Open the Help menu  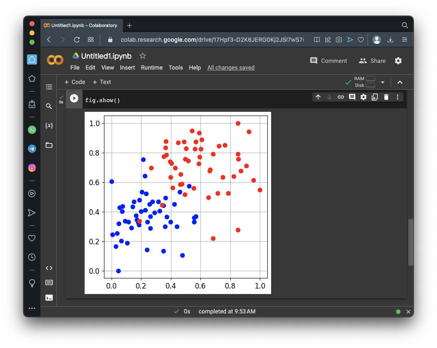[x=195, y=67]
